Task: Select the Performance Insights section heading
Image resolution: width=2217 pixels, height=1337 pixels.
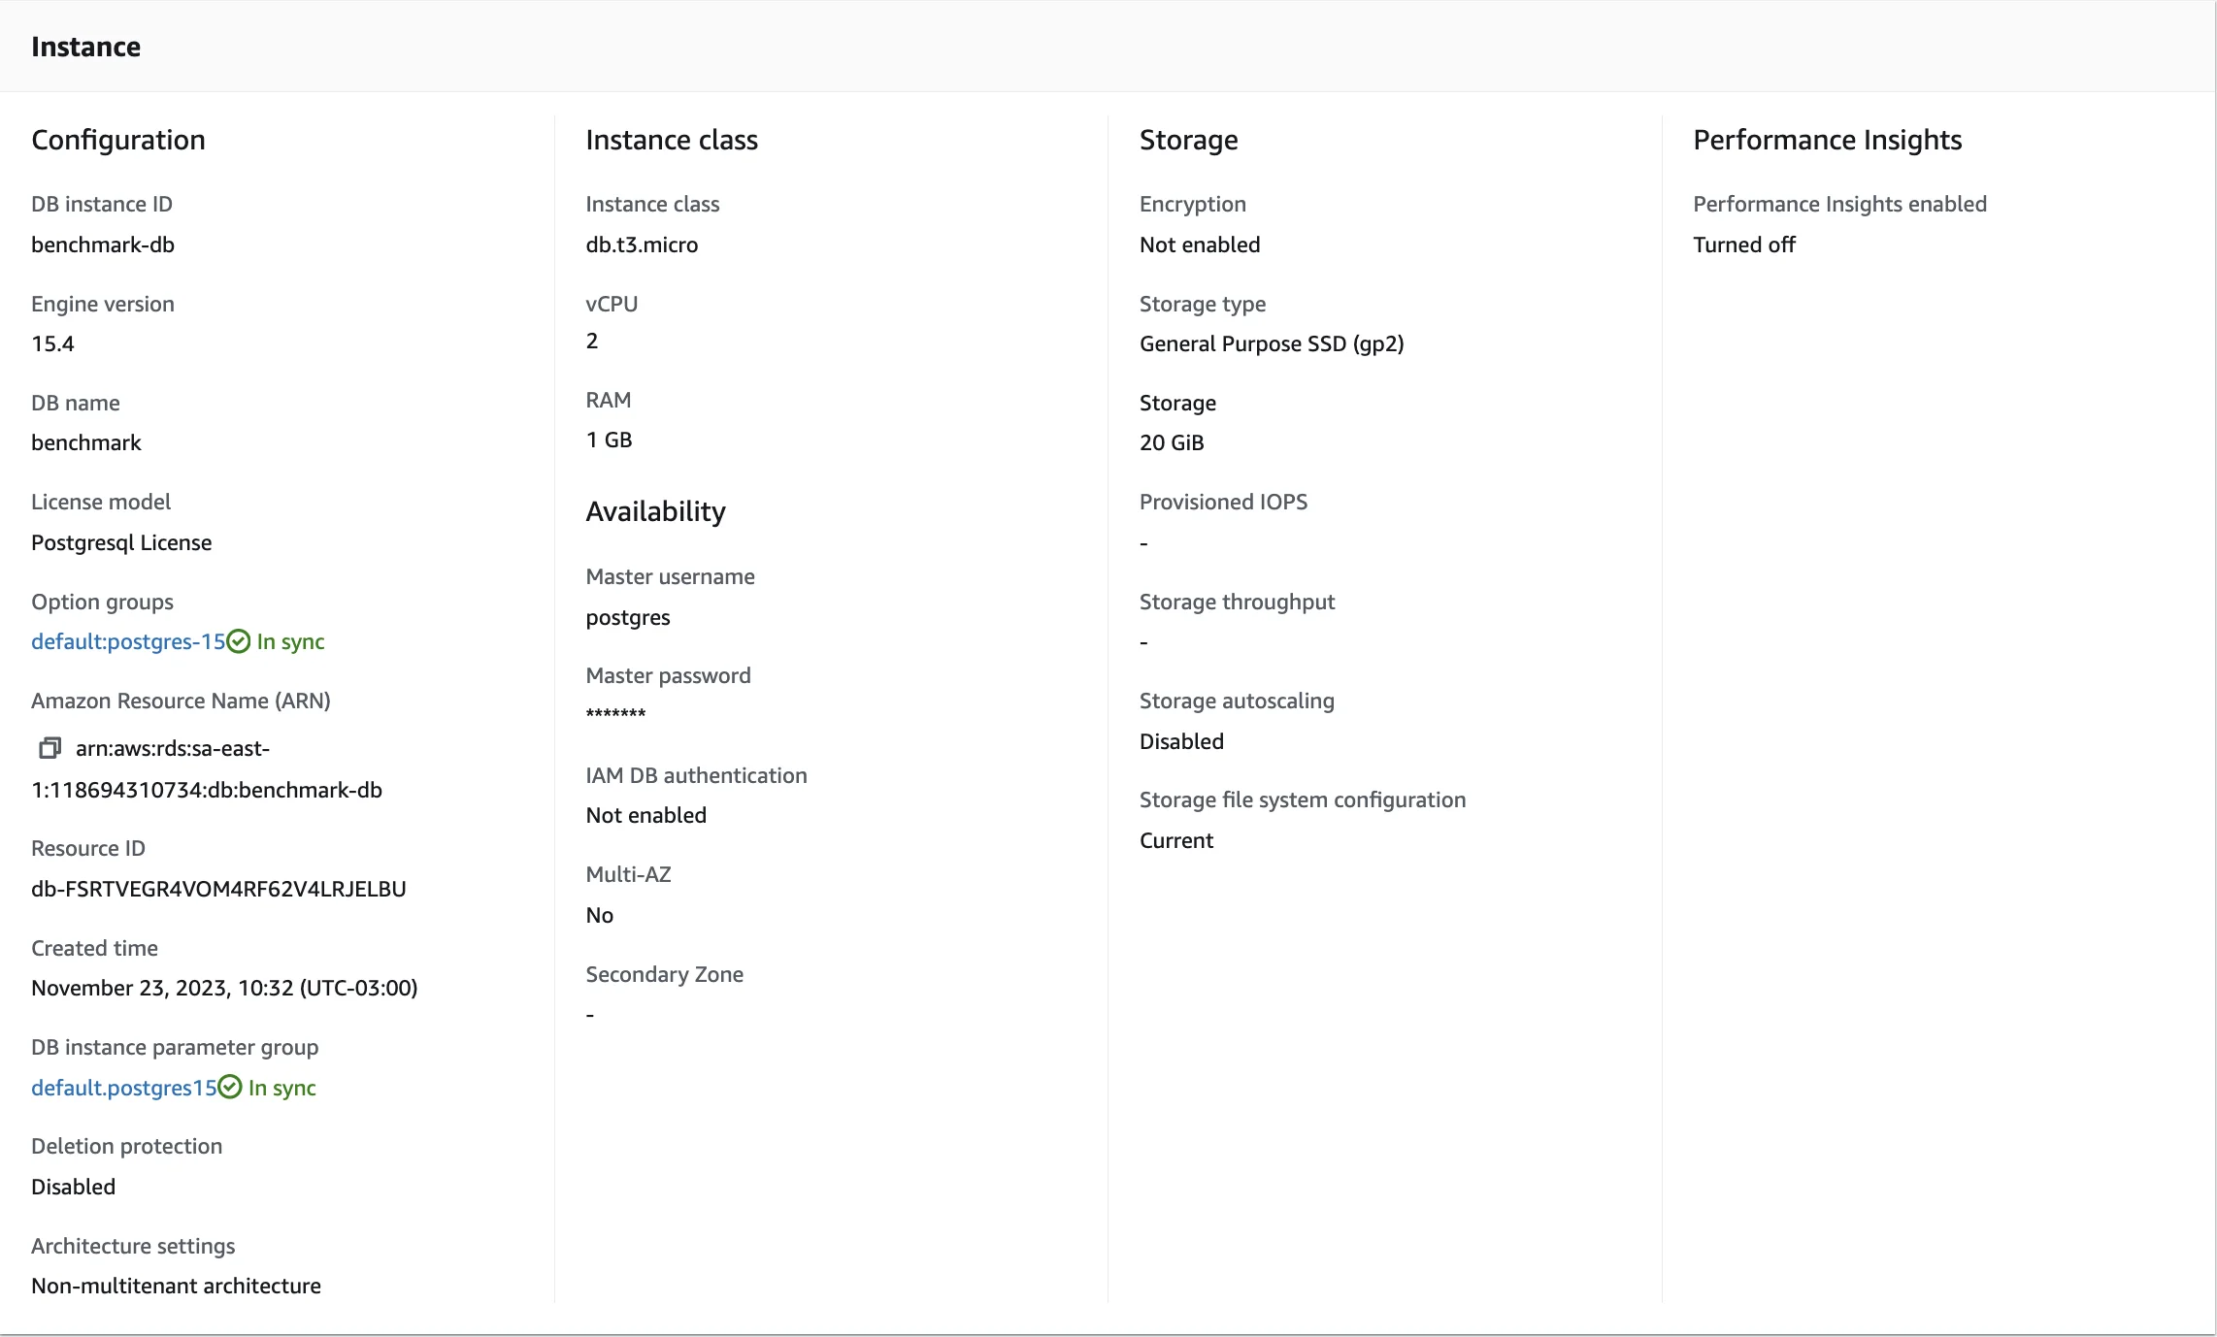Action: click(1828, 140)
